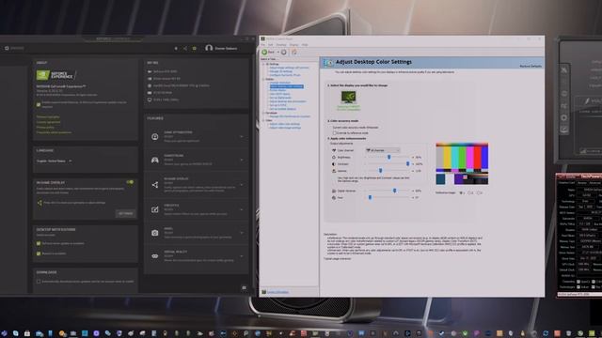Select second reference image radio button
The height and width of the screenshot is (338, 602).
[469, 192]
